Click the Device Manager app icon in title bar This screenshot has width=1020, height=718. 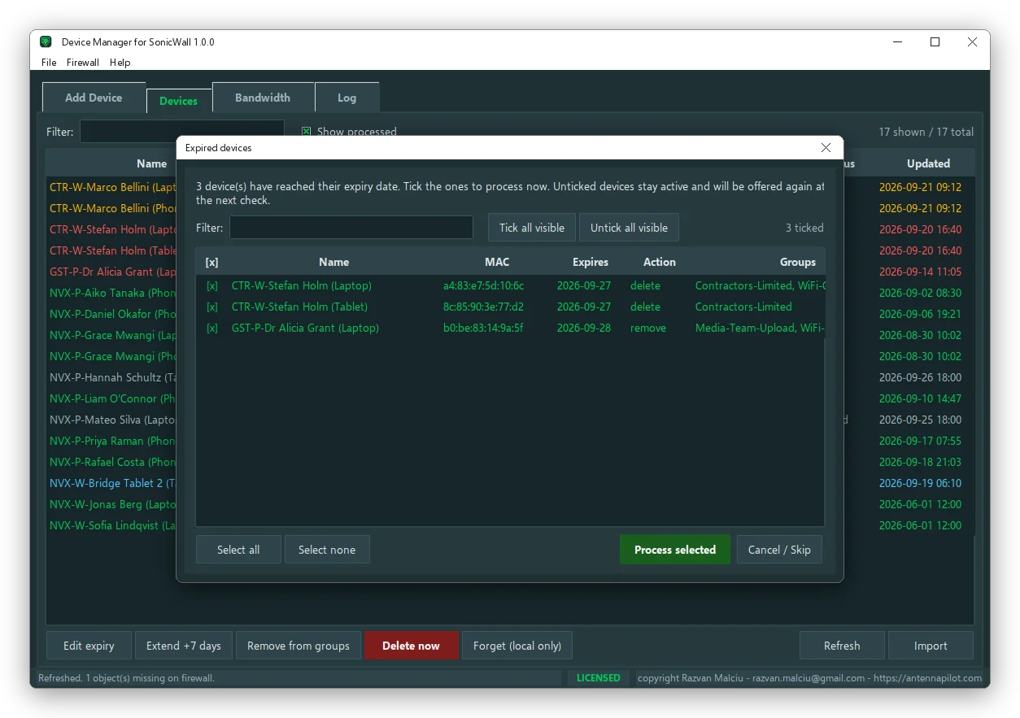click(x=46, y=42)
